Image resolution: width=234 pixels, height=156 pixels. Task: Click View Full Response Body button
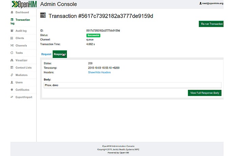pyautogui.click(x=204, y=93)
